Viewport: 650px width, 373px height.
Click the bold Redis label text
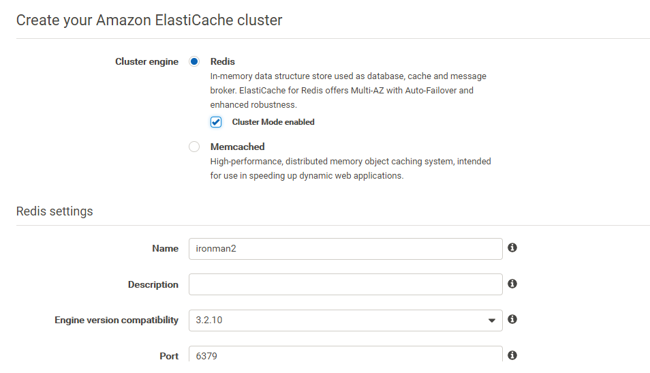[x=222, y=61]
